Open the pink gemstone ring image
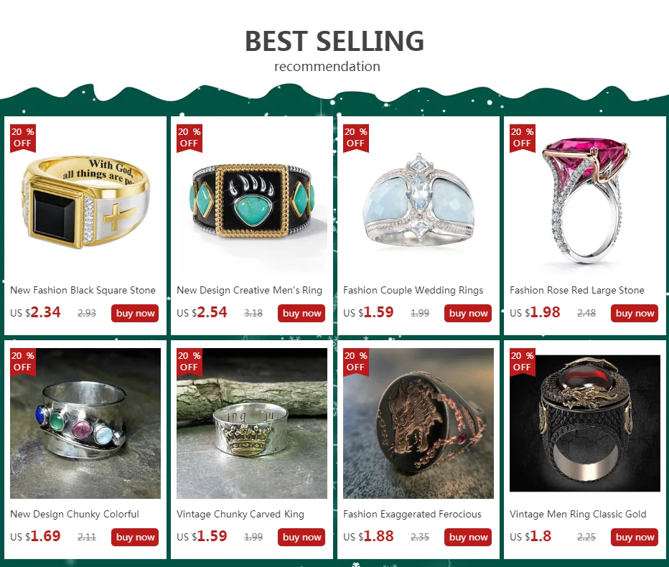The width and height of the screenshot is (669, 567). click(585, 200)
